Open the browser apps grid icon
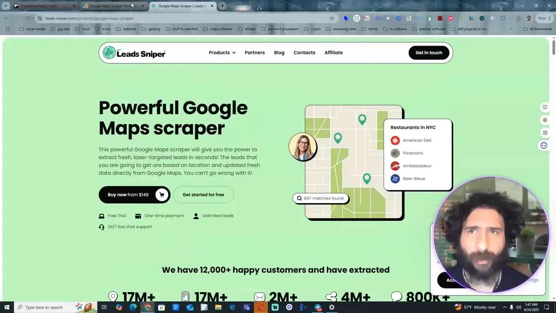The height and width of the screenshot is (313, 556). click(x=7, y=29)
